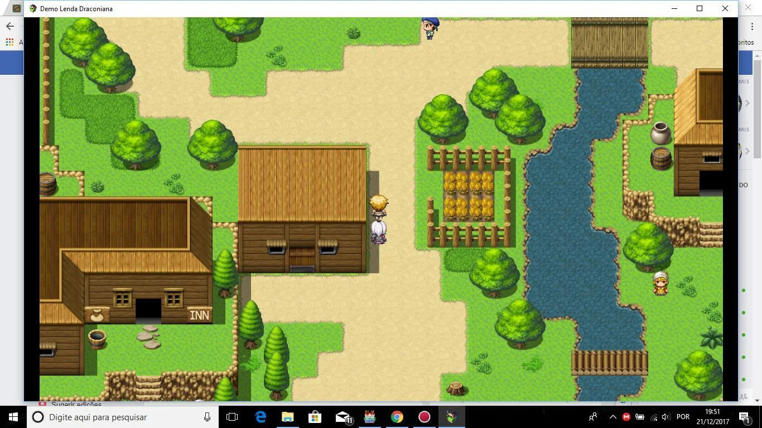
Task: Click the water bucket near the inn
Action: pos(97,338)
